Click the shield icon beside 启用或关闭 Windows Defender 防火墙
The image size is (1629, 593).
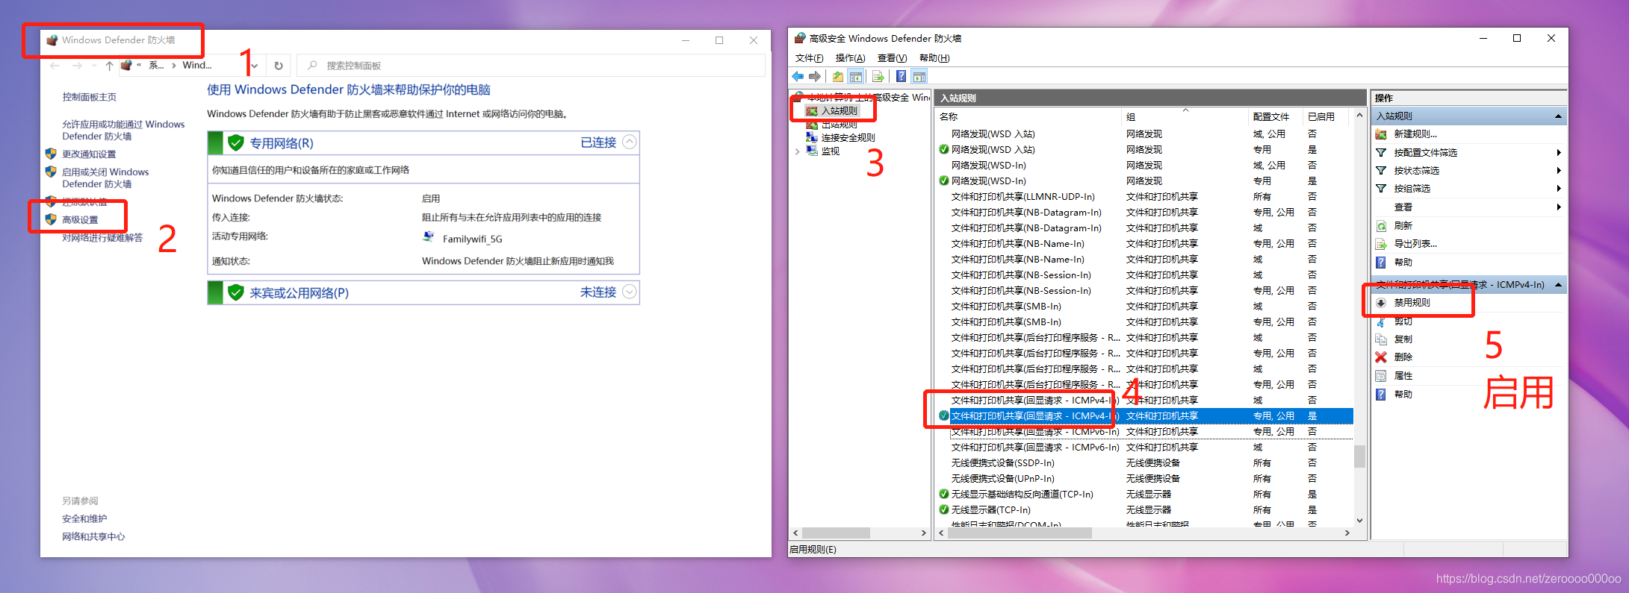(x=51, y=172)
